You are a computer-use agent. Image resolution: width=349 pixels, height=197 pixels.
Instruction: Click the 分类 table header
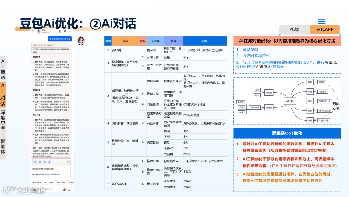pyautogui.click(x=125, y=41)
